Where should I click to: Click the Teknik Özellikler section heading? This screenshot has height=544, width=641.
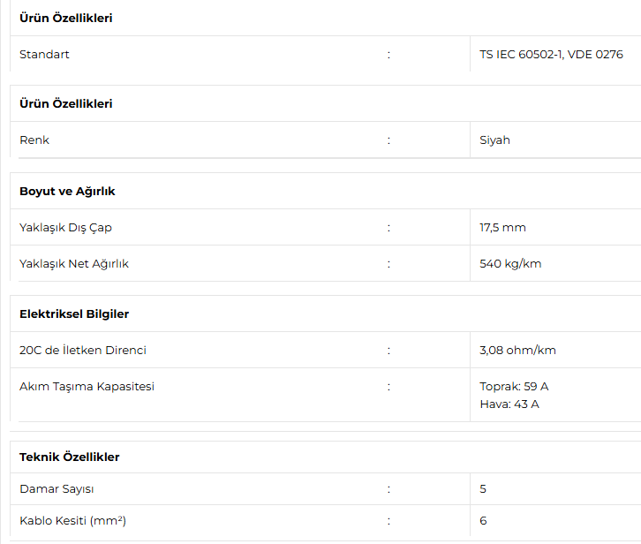(69, 457)
